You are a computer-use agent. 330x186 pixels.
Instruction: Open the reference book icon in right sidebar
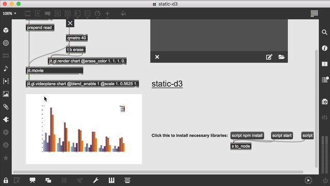(324, 64)
